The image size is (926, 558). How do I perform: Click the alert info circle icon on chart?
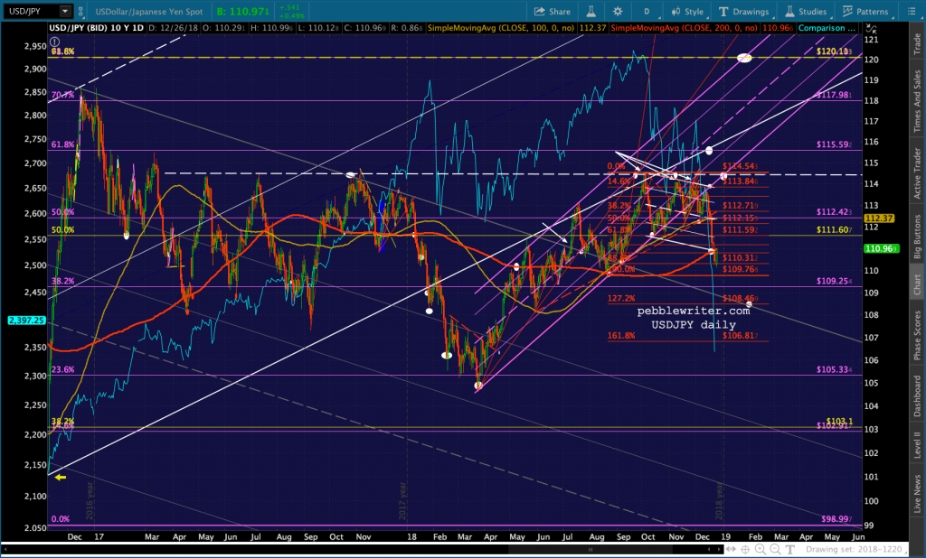(x=54, y=42)
